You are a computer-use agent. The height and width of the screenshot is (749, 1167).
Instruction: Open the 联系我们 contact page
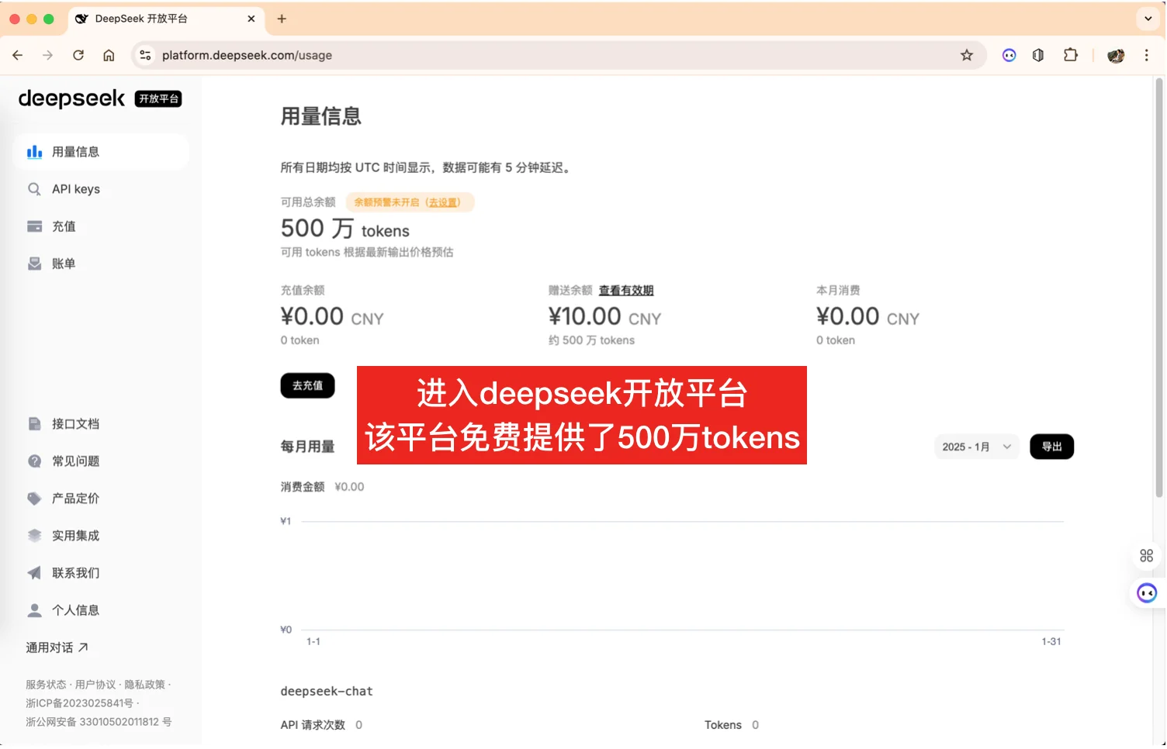tap(74, 572)
